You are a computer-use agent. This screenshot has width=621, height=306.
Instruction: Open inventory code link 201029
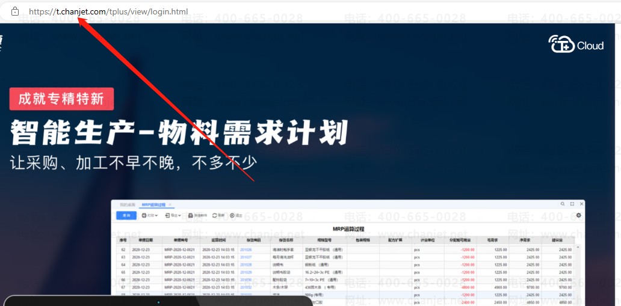point(246,272)
